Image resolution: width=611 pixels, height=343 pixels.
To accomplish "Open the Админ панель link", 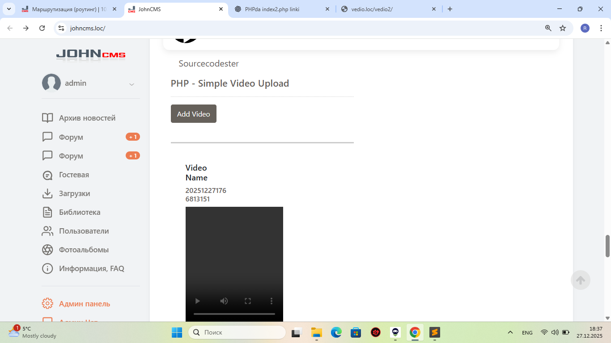I will (x=85, y=304).
